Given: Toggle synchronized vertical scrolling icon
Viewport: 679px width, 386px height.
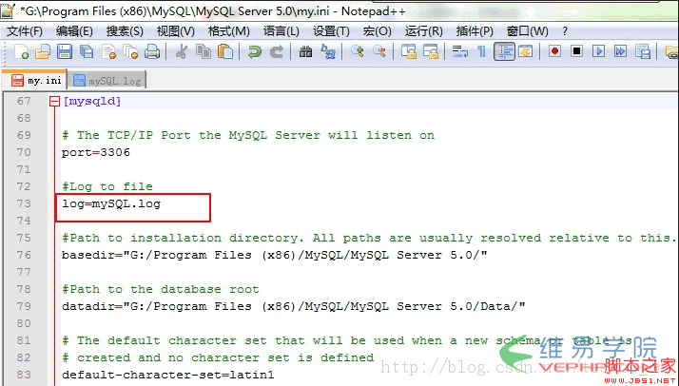Looking at the screenshot, I should [408, 51].
